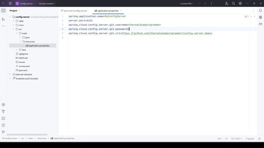This screenshot has width=264, height=148.
Task: Open the Problems tool window
Action: click(x=3, y=125)
